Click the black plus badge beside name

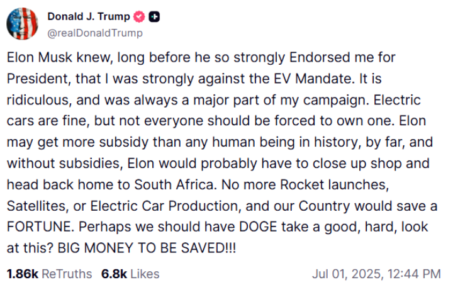[x=154, y=17]
